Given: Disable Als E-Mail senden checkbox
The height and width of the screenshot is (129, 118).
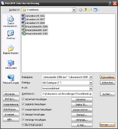Looking at the screenshot, I should [23, 125].
